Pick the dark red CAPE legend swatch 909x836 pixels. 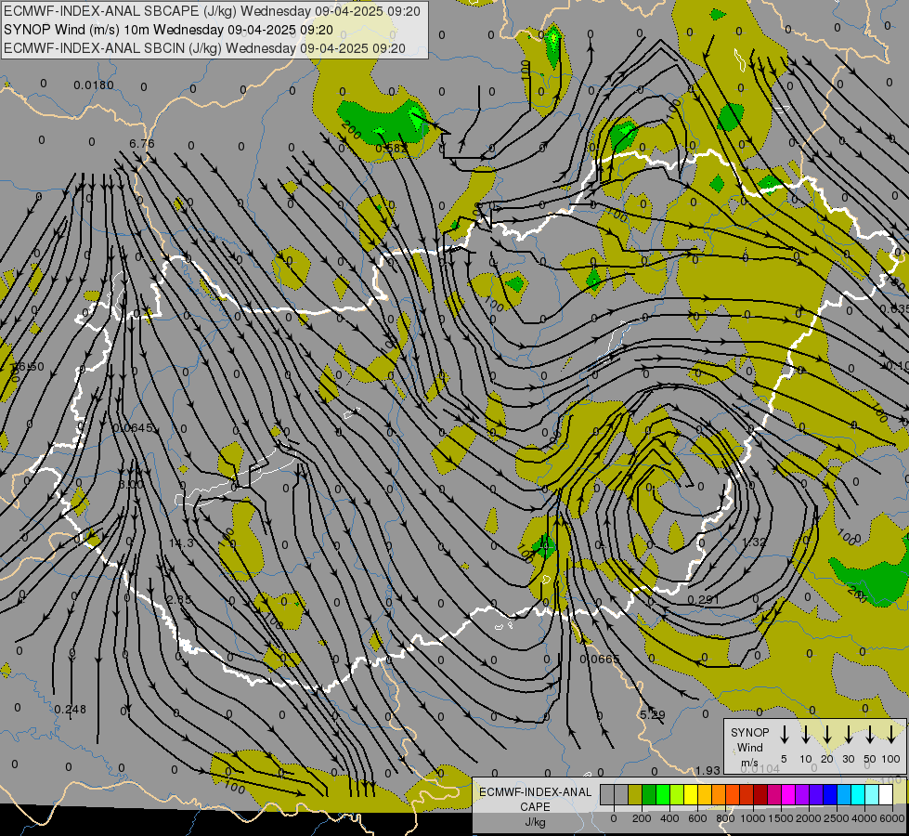[761, 794]
